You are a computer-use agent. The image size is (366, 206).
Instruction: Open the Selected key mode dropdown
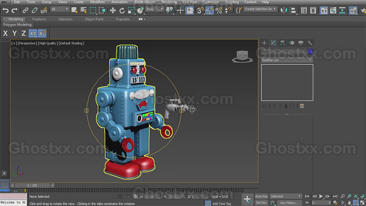click(285, 196)
